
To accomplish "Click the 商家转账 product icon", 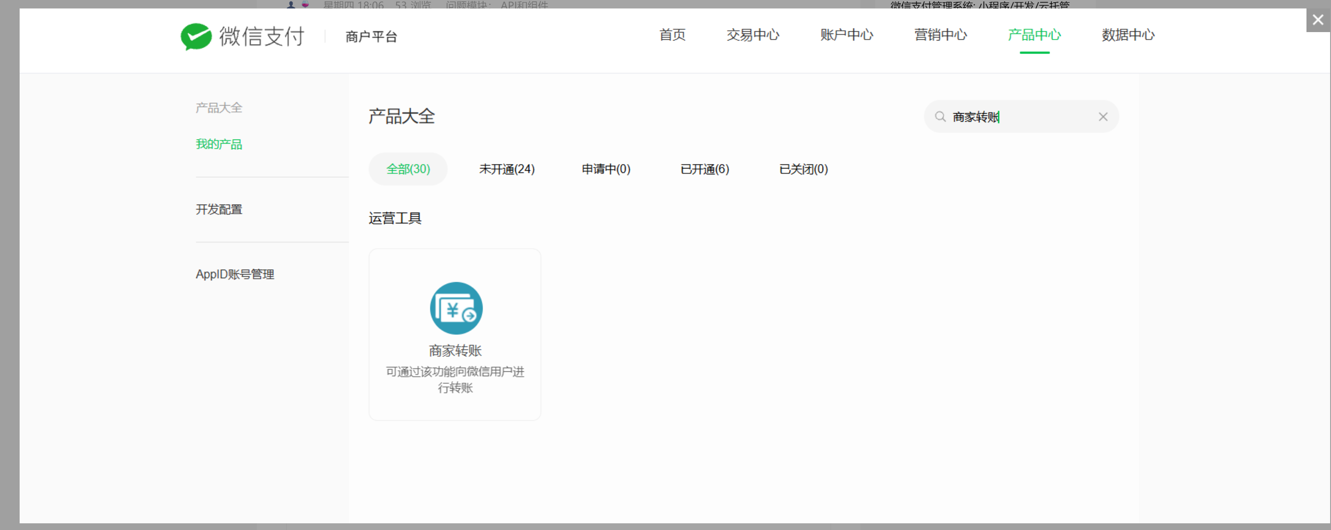I will (456, 308).
